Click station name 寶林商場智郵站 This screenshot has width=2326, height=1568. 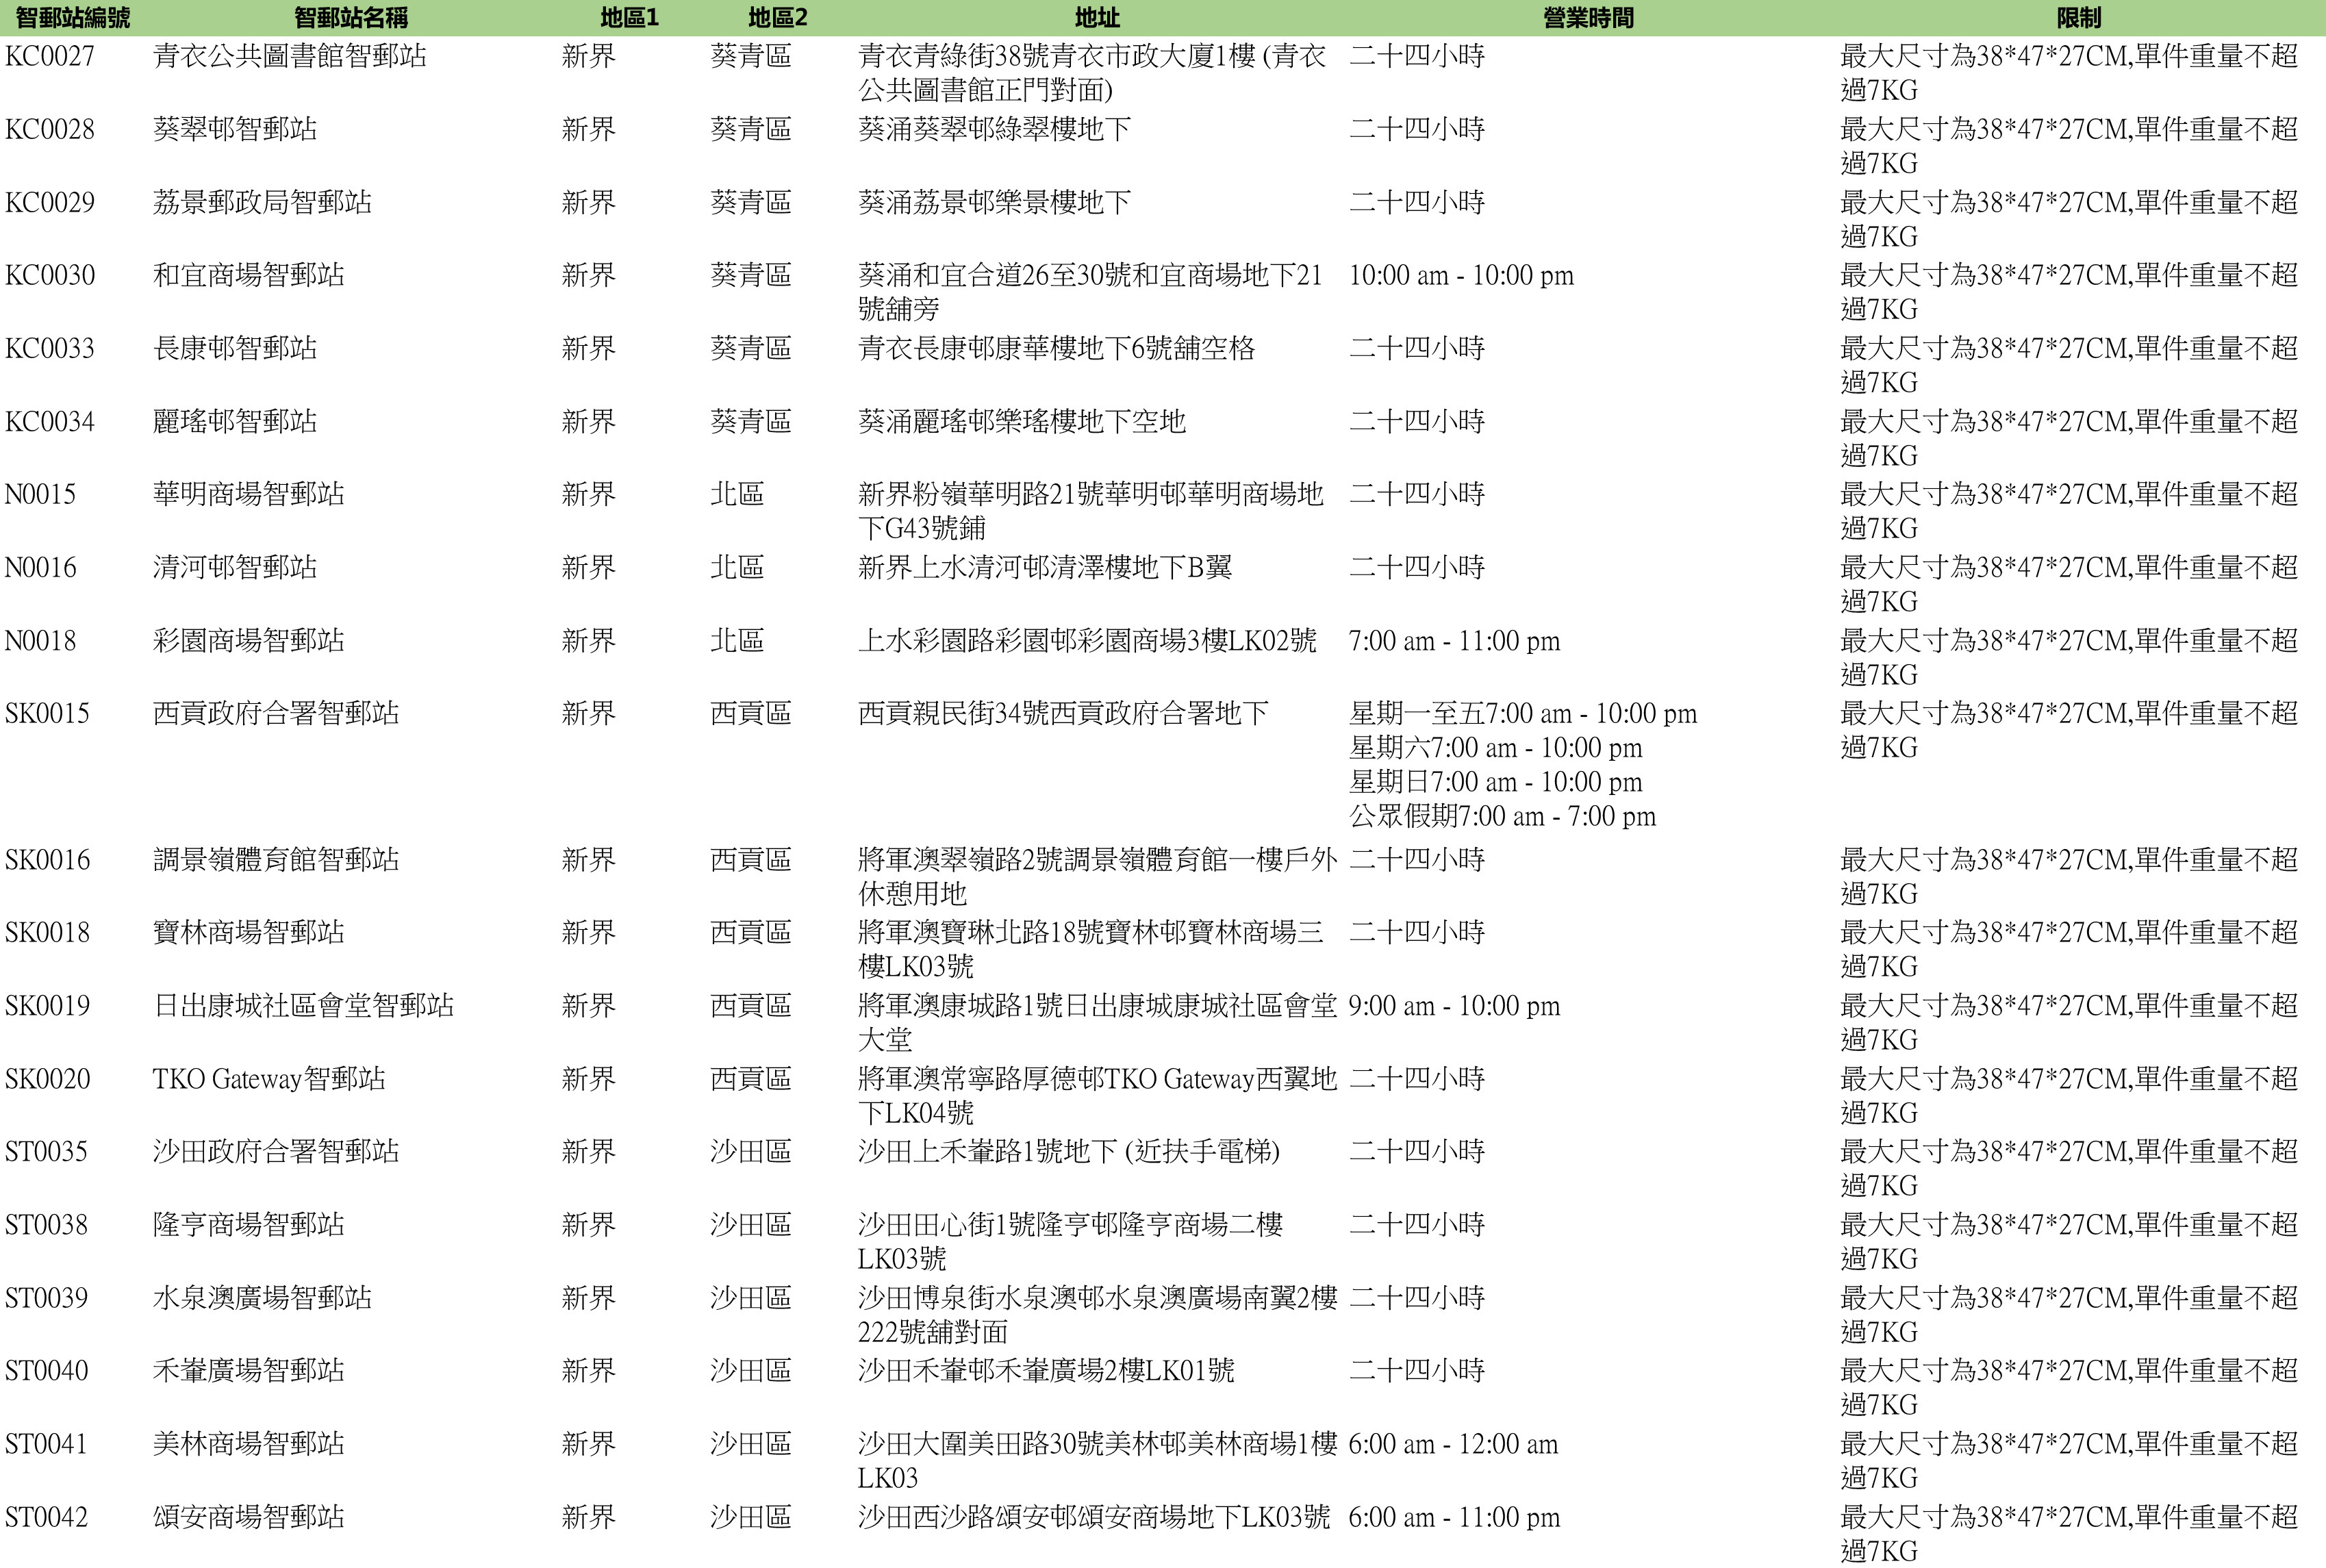249,932
